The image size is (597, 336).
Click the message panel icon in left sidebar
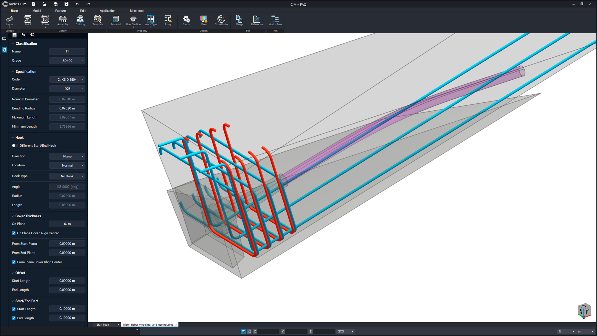pyautogui.click(x=4, y=39)
